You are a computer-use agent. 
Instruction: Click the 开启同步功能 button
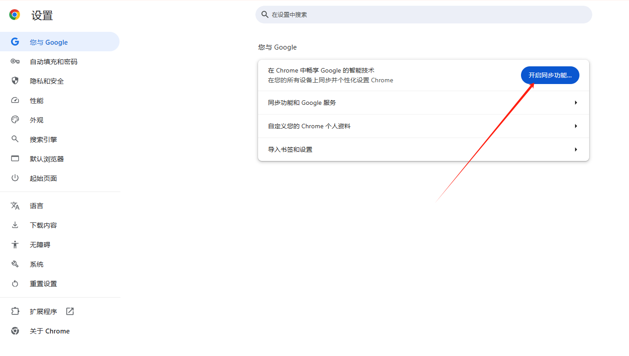click(x=550, y=75)
